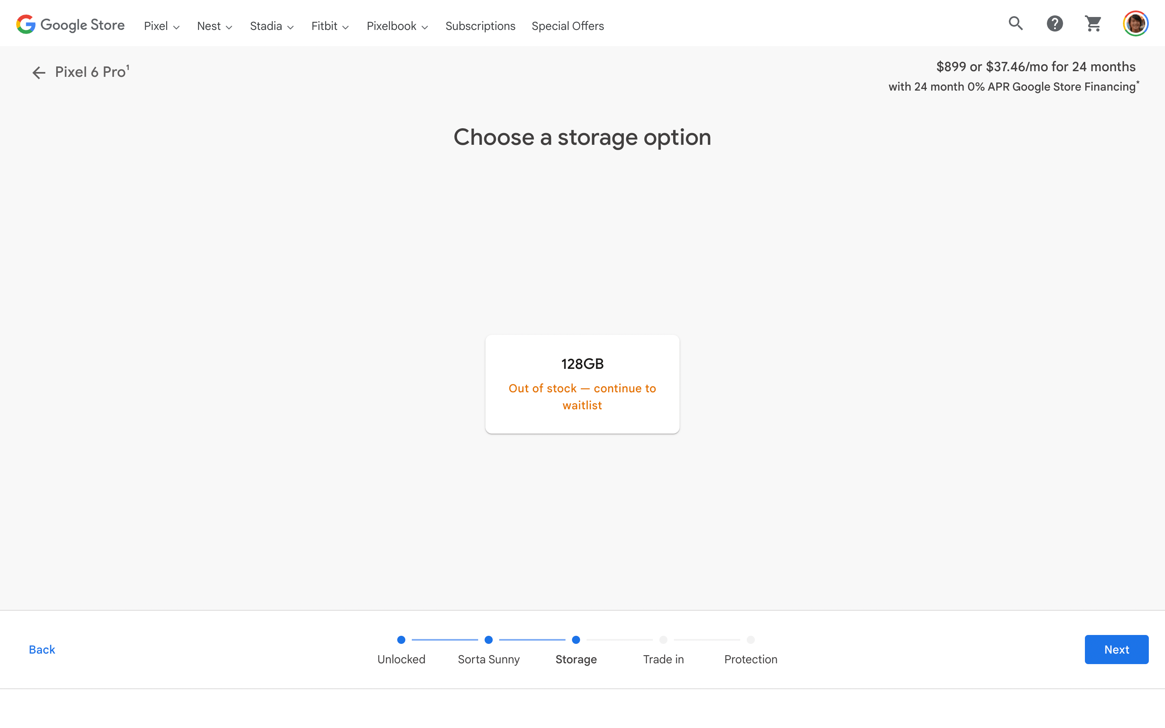Open the shopping cart icon
Screen dimensions: 1165x728
[x=1093, y=23]
